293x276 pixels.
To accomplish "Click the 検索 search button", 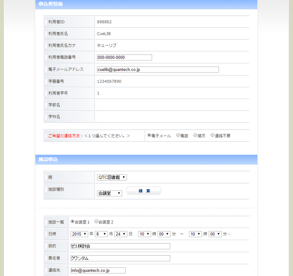I will click(x=144, y=191).
